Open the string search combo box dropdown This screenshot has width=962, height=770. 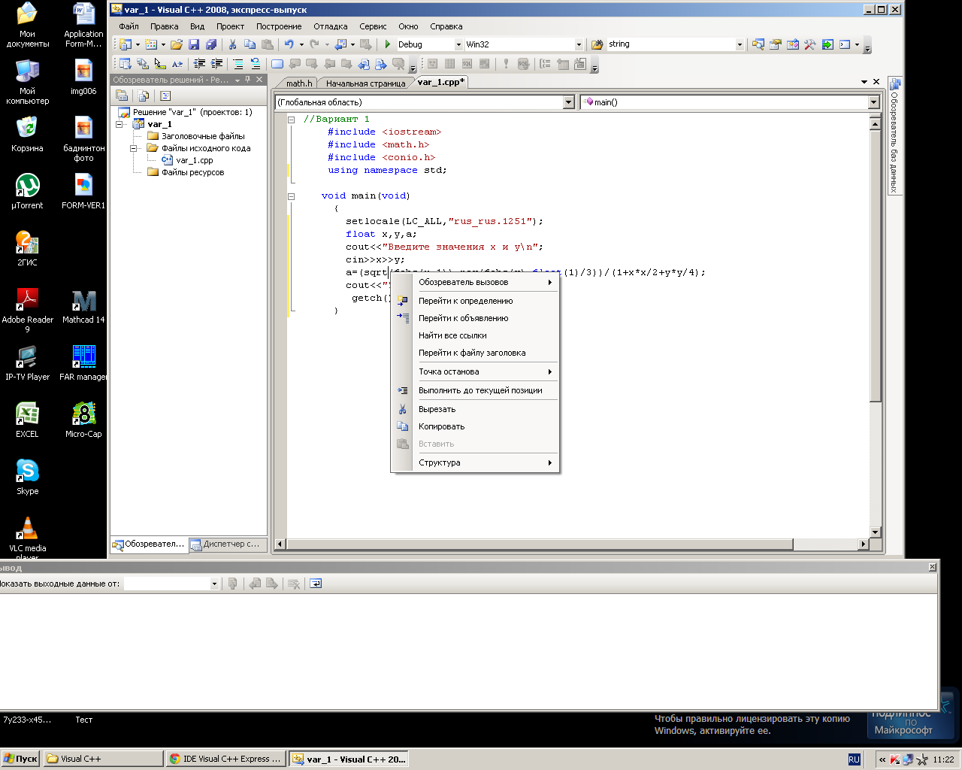[740, 44]
